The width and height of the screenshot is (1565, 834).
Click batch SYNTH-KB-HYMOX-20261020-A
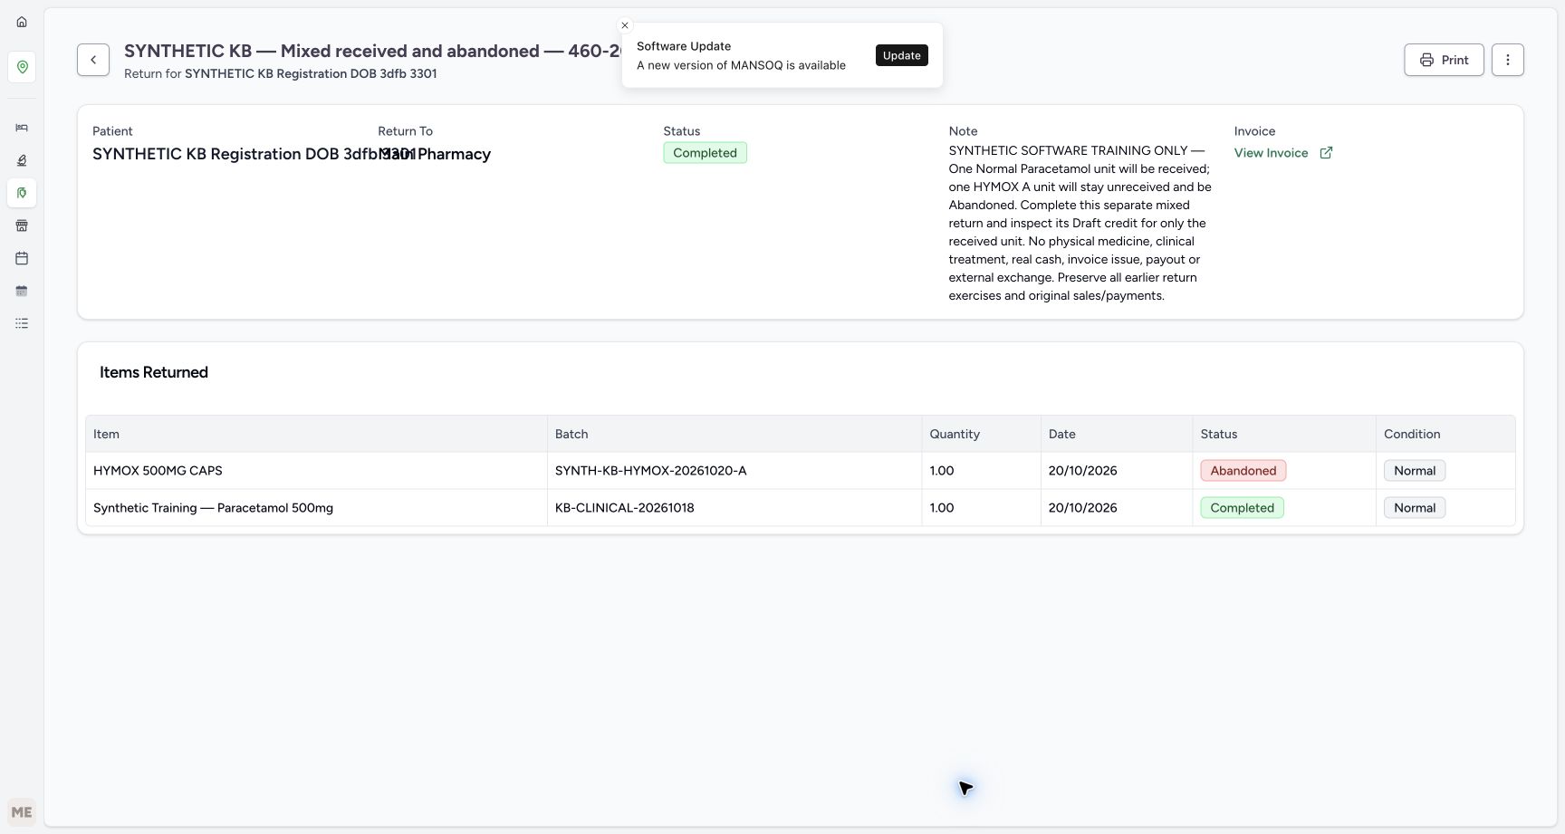coord(651,471)
